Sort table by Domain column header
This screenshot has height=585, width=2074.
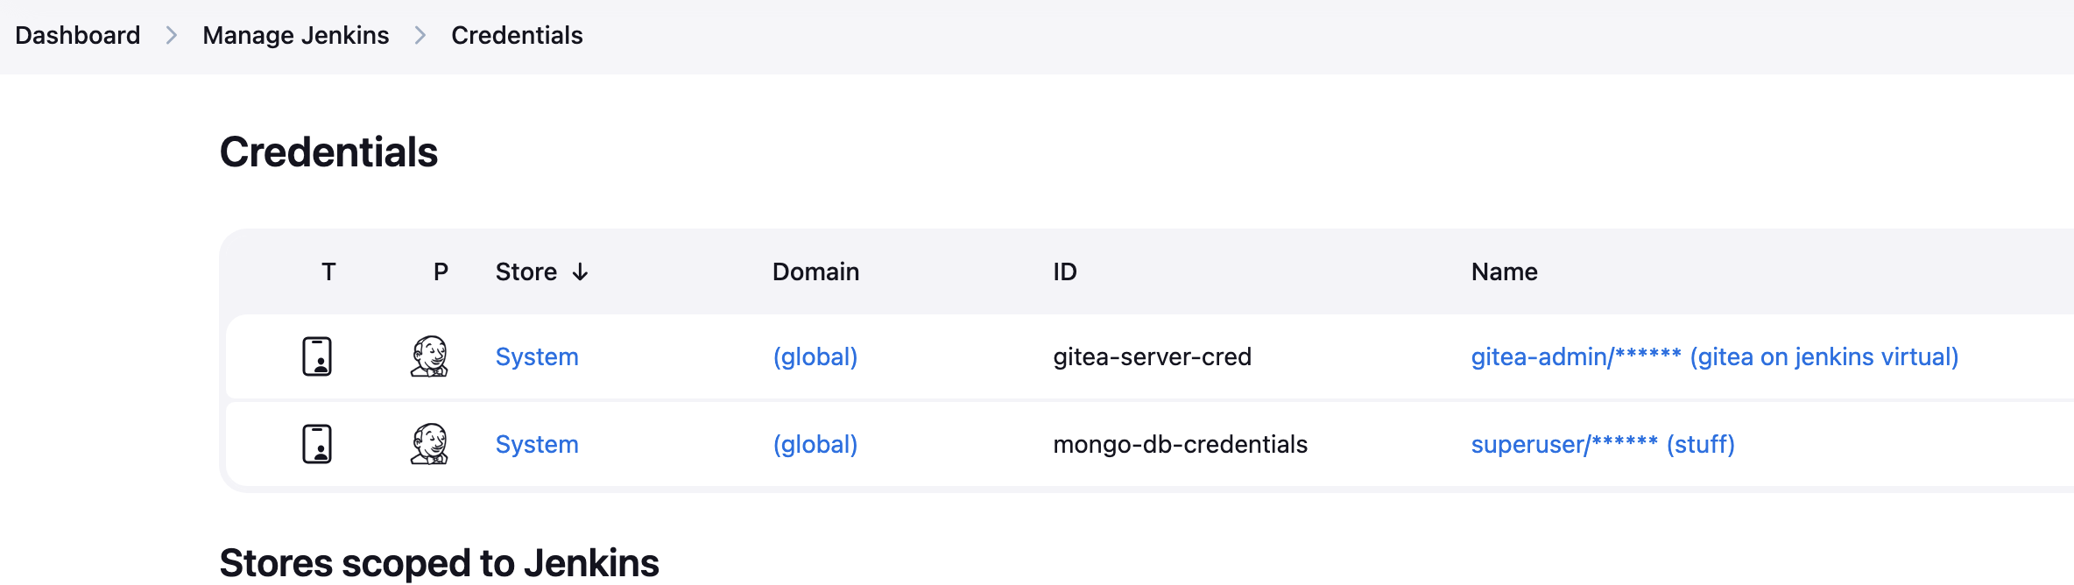(x=815, y=272)
